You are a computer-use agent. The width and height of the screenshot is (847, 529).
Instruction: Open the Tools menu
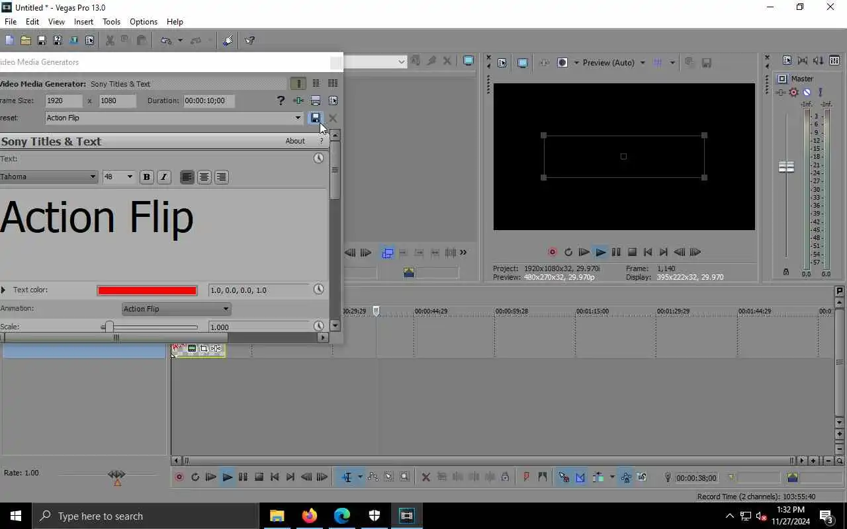click(111, 21)
